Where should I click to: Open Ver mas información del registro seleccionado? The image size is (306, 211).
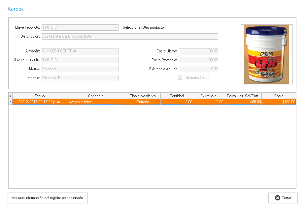48,198
